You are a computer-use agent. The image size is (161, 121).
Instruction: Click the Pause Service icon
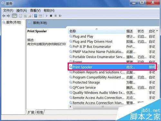pyautogui.click(x=55, y=16)
